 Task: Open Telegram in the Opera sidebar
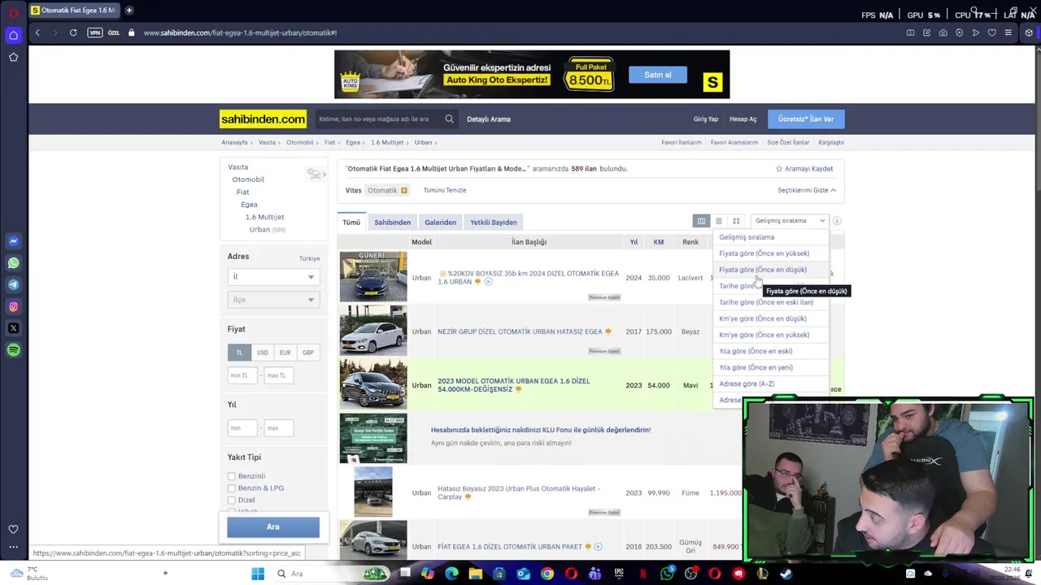point(13,285)
